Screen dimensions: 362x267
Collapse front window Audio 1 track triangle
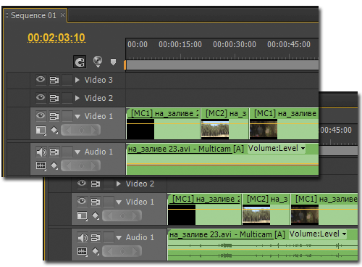pyautogui.click(x=77, y=152)
